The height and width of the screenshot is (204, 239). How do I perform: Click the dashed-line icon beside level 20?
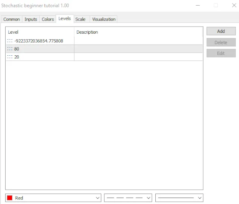click(10, 57)
